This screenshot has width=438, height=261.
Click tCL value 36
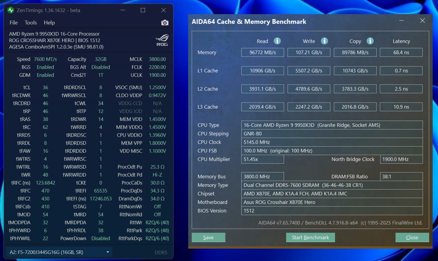(46, 87)
